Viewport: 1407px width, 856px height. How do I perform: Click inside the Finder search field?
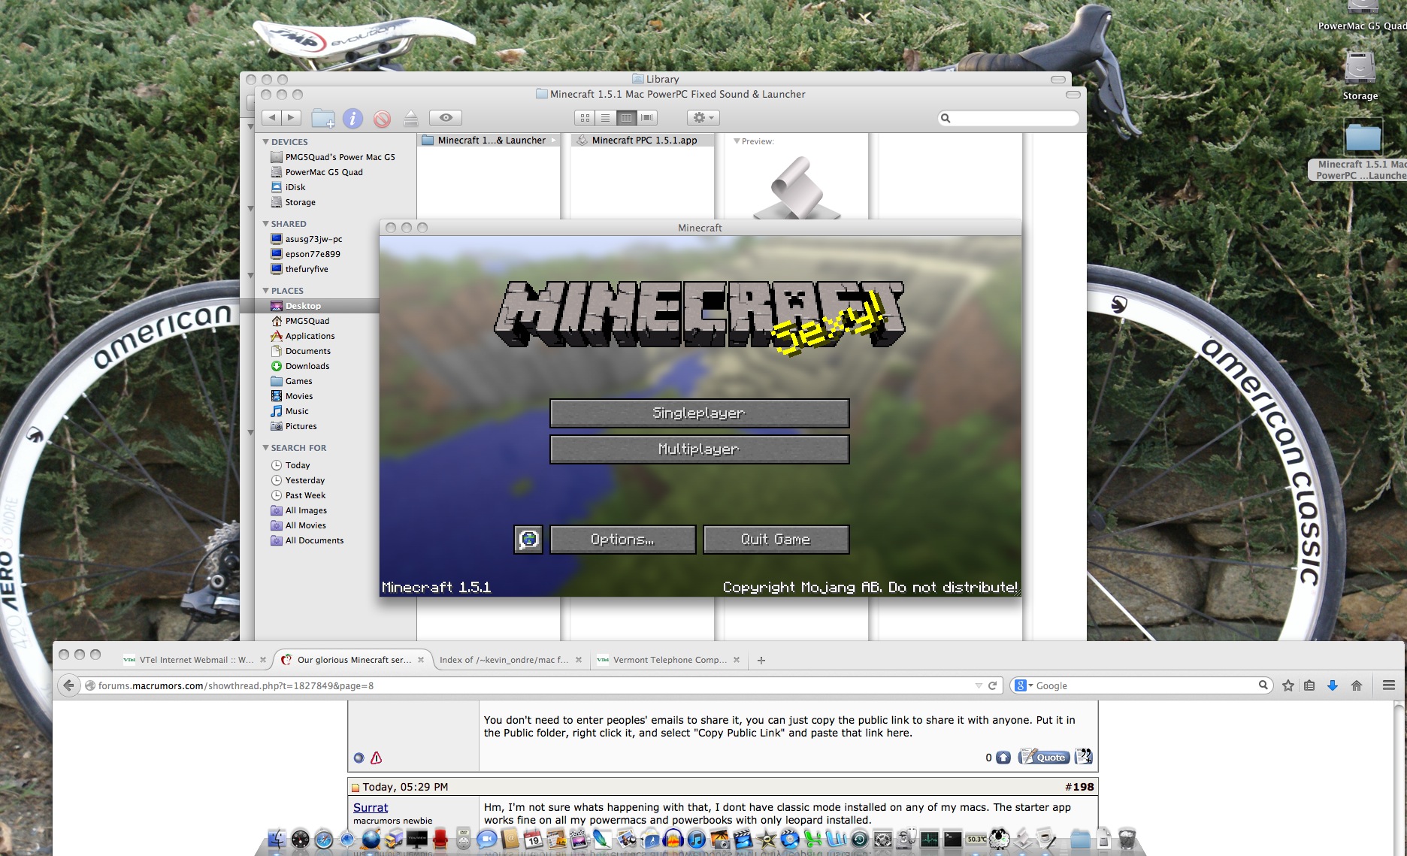coord(1007,118)
